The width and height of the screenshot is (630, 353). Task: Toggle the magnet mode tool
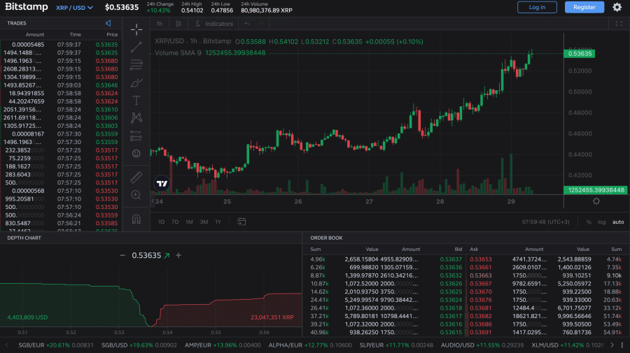tap(136, 219)
